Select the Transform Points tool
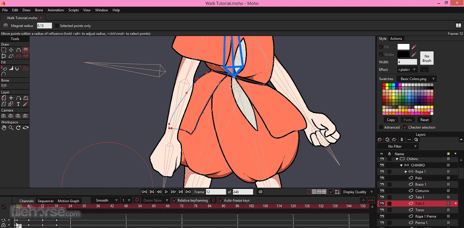This screenshot has height=228, width=464. tap(11, 50)
